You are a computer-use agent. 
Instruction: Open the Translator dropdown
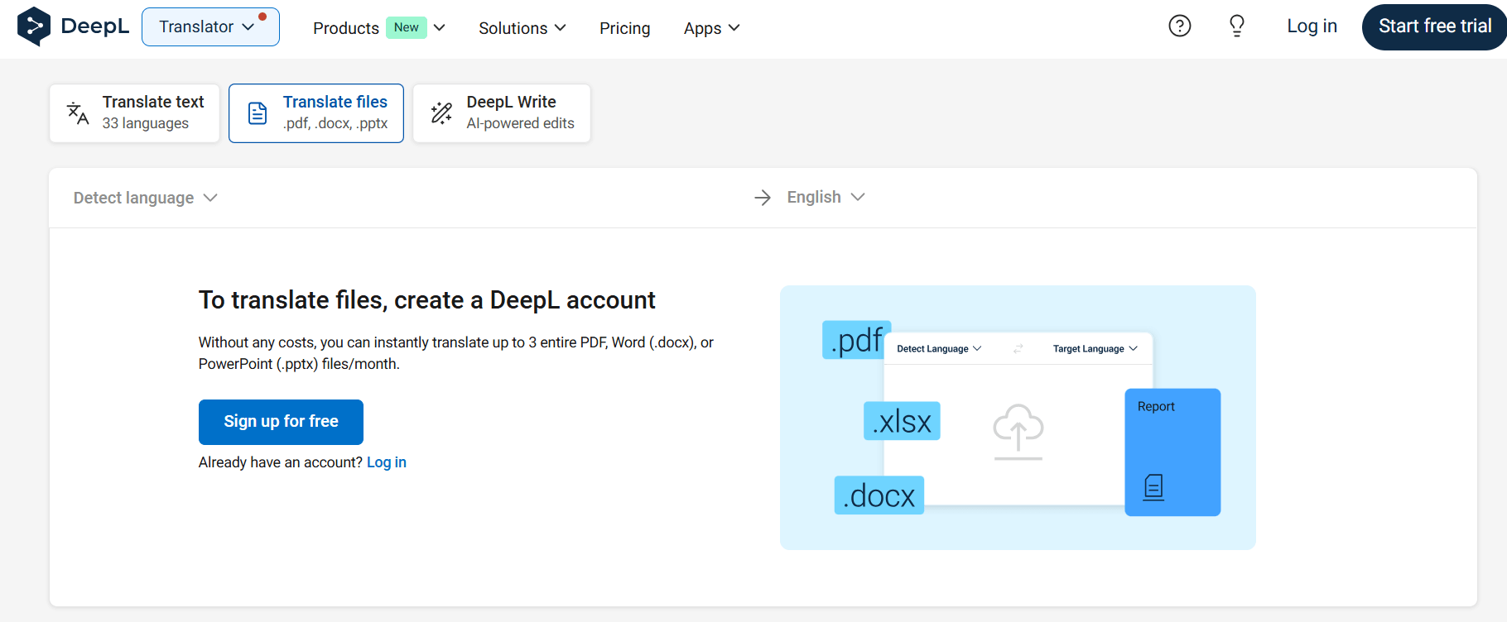point(210,27)
